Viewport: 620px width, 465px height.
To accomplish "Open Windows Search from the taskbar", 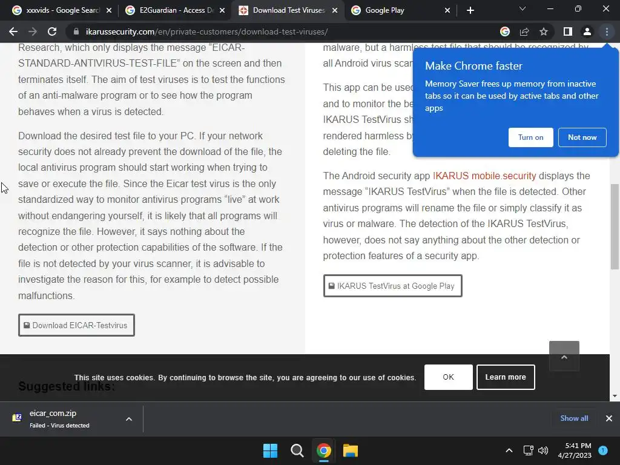I will 297,450.
